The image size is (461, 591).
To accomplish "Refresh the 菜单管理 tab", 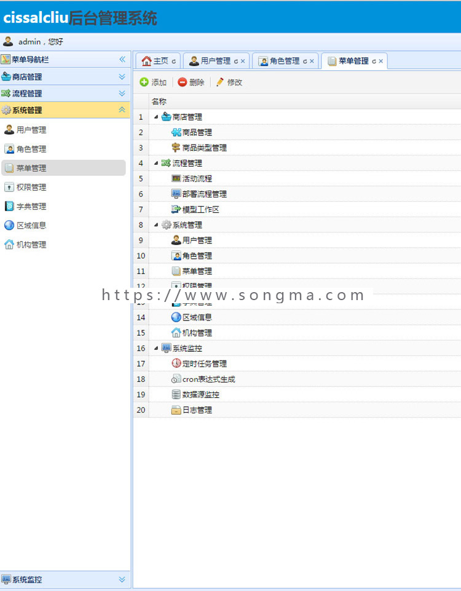I will [x=374, y=61].
